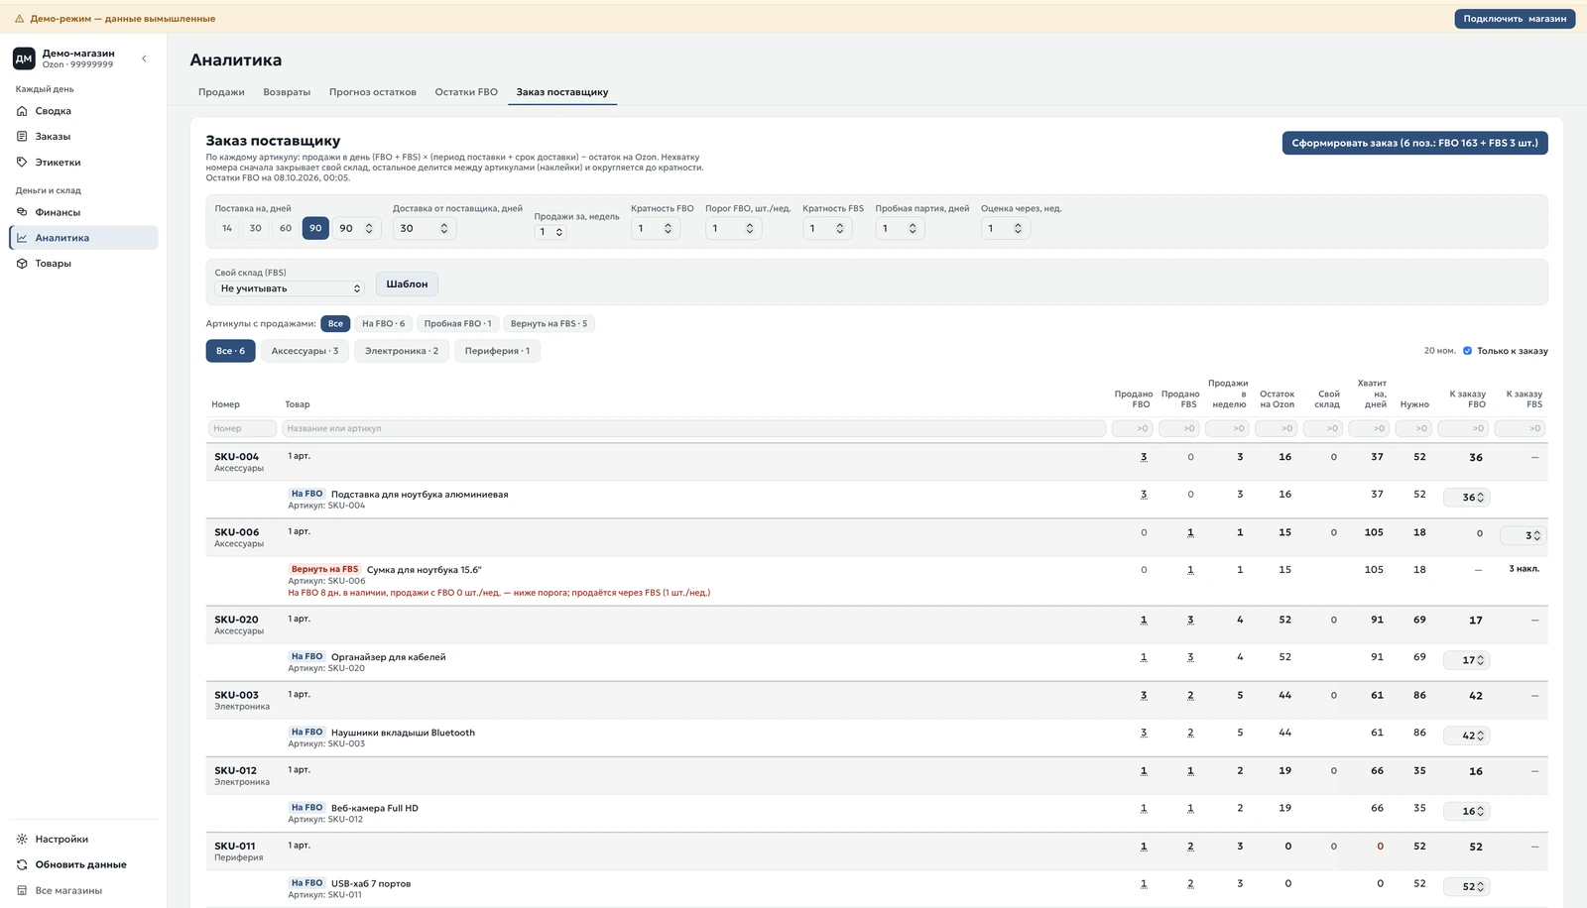This screenshot has width=1587, height=908.
Task: Click the Аналитика chart icon in sidebar
Action: pyautogui.click(x=22, y=238)
